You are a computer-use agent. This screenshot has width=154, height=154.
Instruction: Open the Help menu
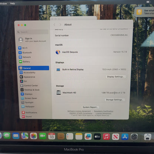coord(13,3)
